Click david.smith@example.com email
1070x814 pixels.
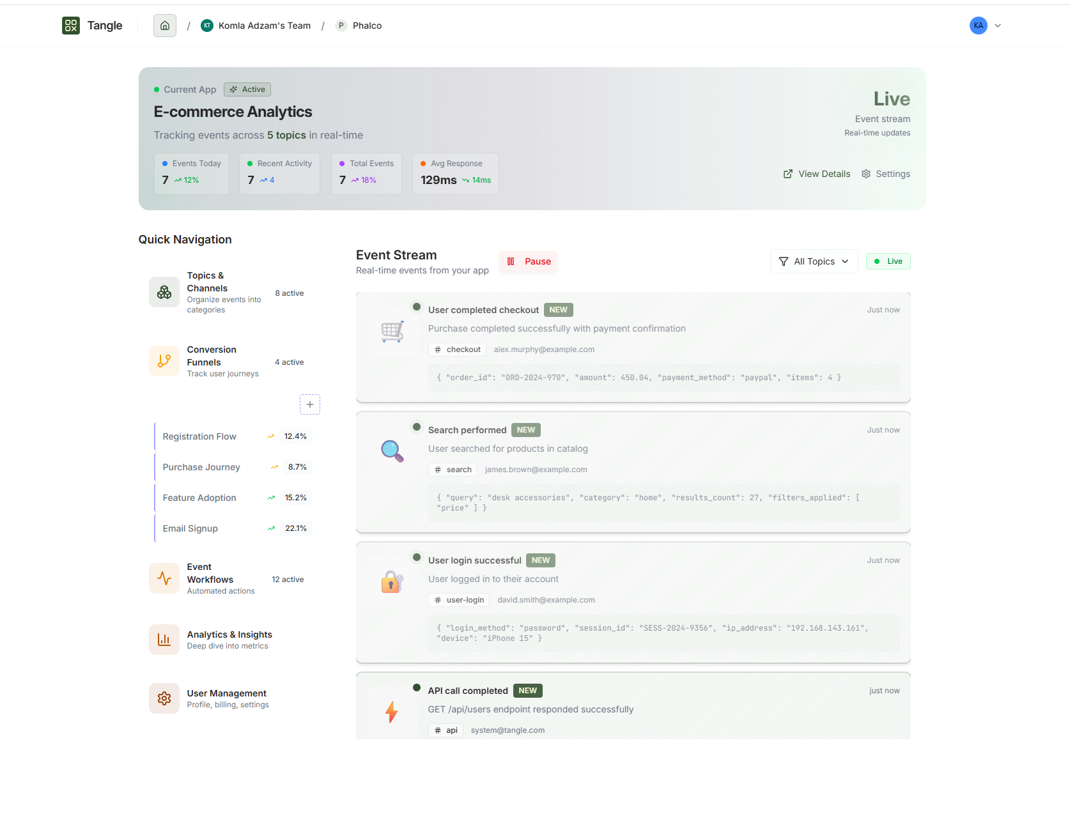[546, 600]
